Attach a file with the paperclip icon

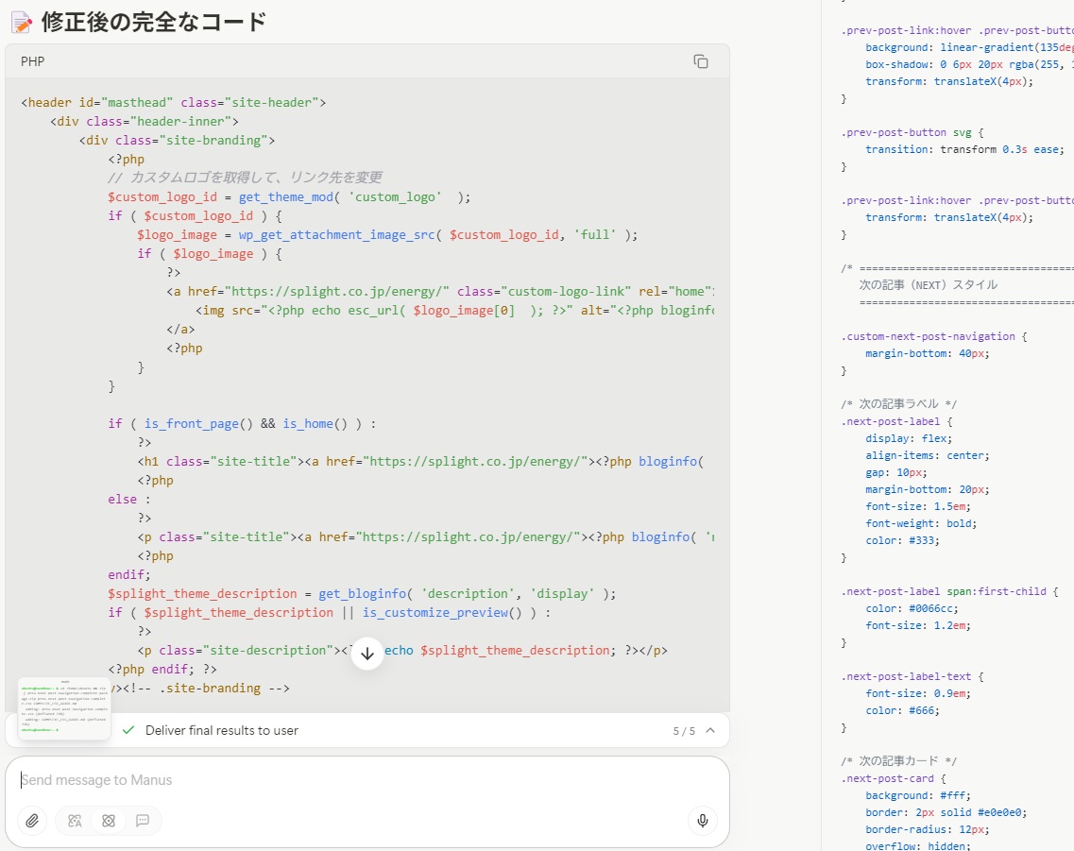pos(32,821)
